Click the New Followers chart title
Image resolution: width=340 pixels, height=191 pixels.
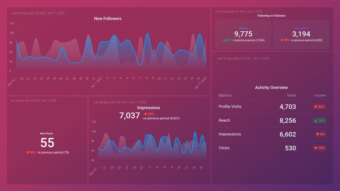tap(108, 19)
